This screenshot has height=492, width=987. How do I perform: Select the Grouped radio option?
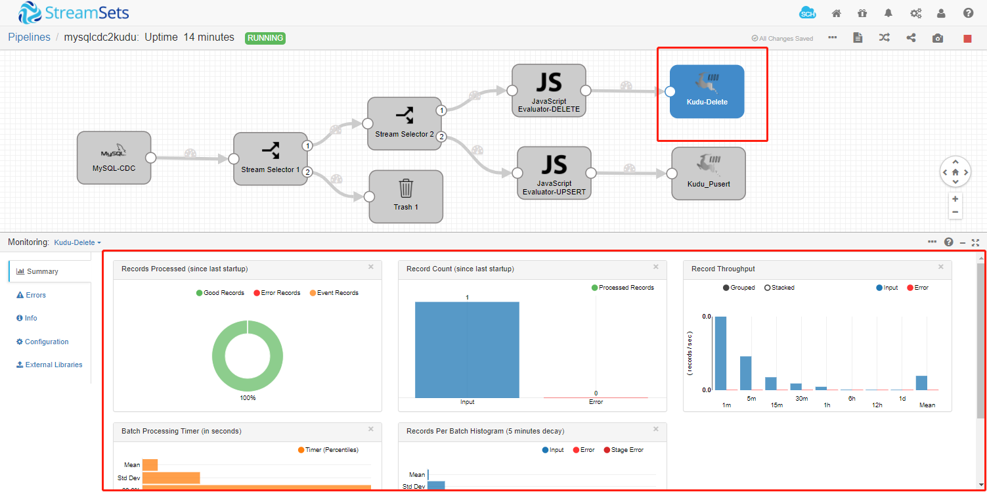(x=739, y=288)
